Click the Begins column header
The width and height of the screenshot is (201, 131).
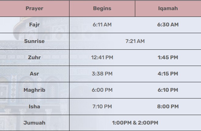pyautogui.click(x=102, y=8)
